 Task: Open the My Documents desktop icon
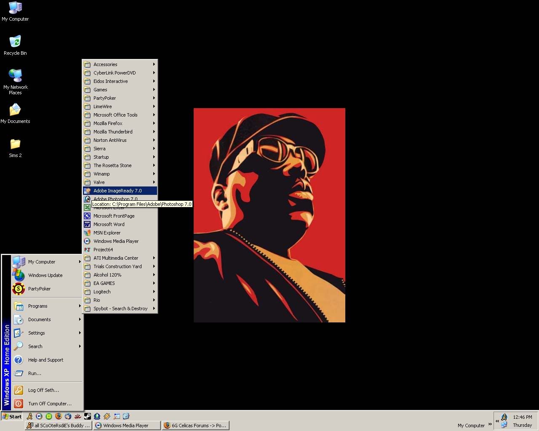pyautogui.click(x=15, y=114)
